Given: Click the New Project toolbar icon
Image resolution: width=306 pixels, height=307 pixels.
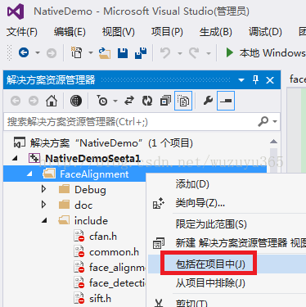Looking at the screenshot, I should pos(77,52).
